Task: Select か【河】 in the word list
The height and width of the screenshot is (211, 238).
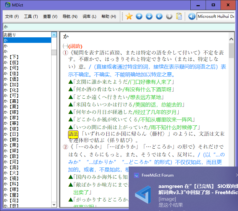Action: 27,162
